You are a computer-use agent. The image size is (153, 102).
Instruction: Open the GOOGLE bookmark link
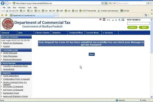tap(125, 11)
